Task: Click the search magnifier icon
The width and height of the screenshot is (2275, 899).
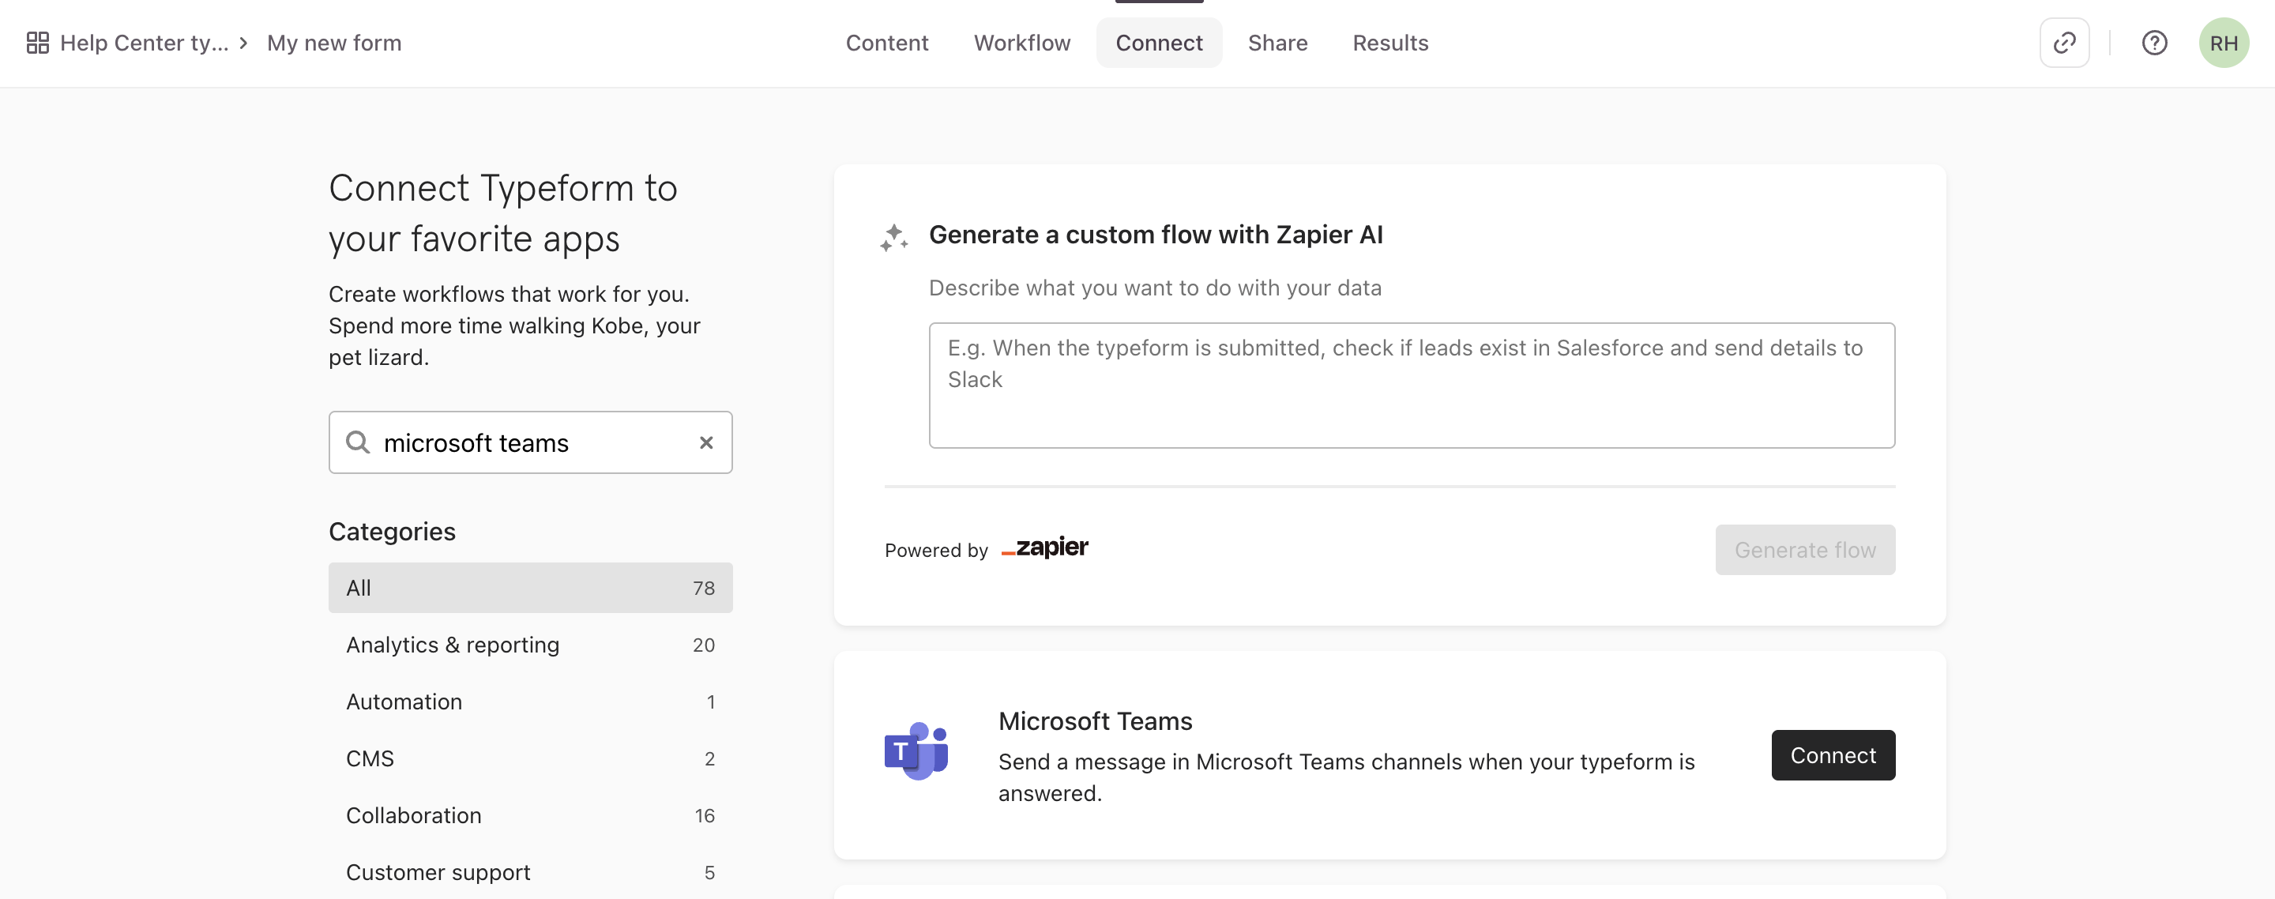Action: click(357, 442)
